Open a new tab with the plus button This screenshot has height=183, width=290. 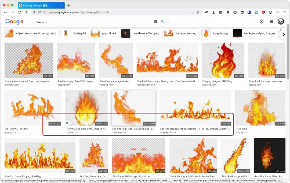(69, 5)
